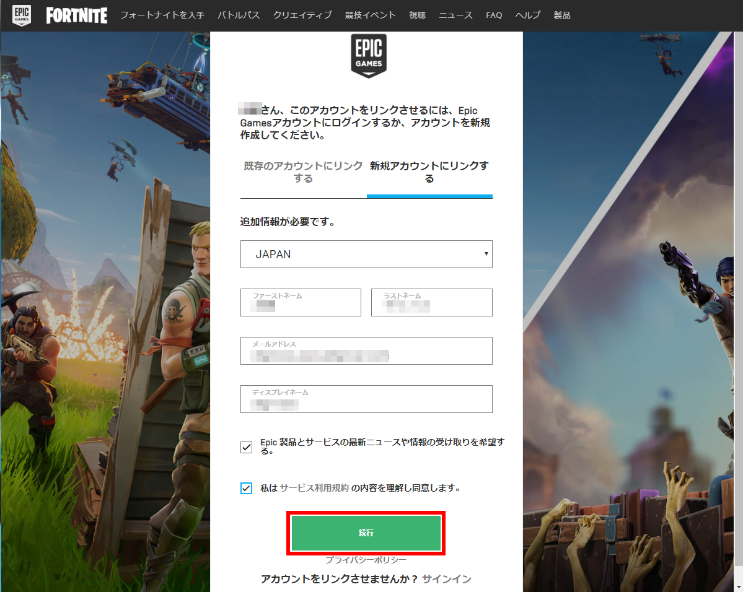Click the Epic Games logo in top-left corner

pos(22,14)
